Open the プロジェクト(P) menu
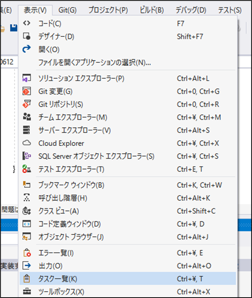This screenshot has width=252, height=298. coord(108,10)
